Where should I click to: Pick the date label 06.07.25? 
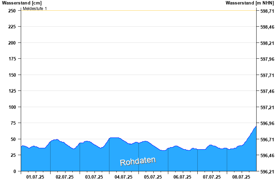pyautogui.click(x=182, y=177)
